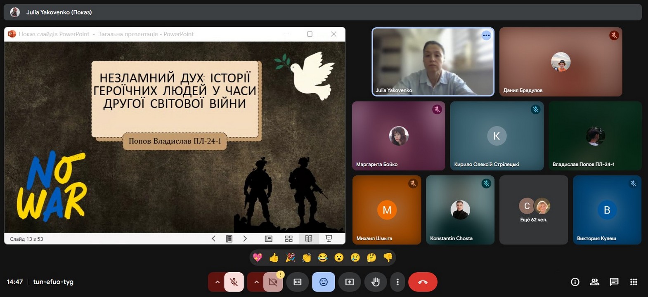
Task: Unmute the microphone in the call toolbar
Action: coord(234,282)
